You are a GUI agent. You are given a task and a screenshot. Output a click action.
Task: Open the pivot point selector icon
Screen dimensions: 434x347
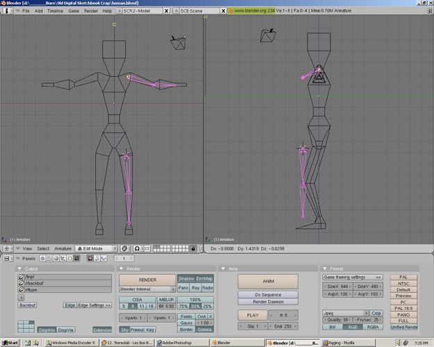(x=126, y=248)
